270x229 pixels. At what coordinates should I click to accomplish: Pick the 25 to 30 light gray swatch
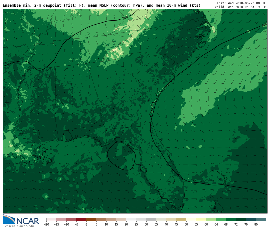[x=141, y=219]
